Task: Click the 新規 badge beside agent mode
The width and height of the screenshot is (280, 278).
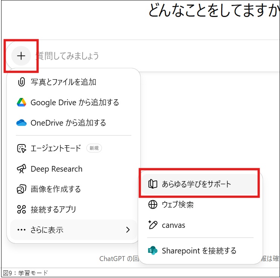Action: [x=94, y=148]
